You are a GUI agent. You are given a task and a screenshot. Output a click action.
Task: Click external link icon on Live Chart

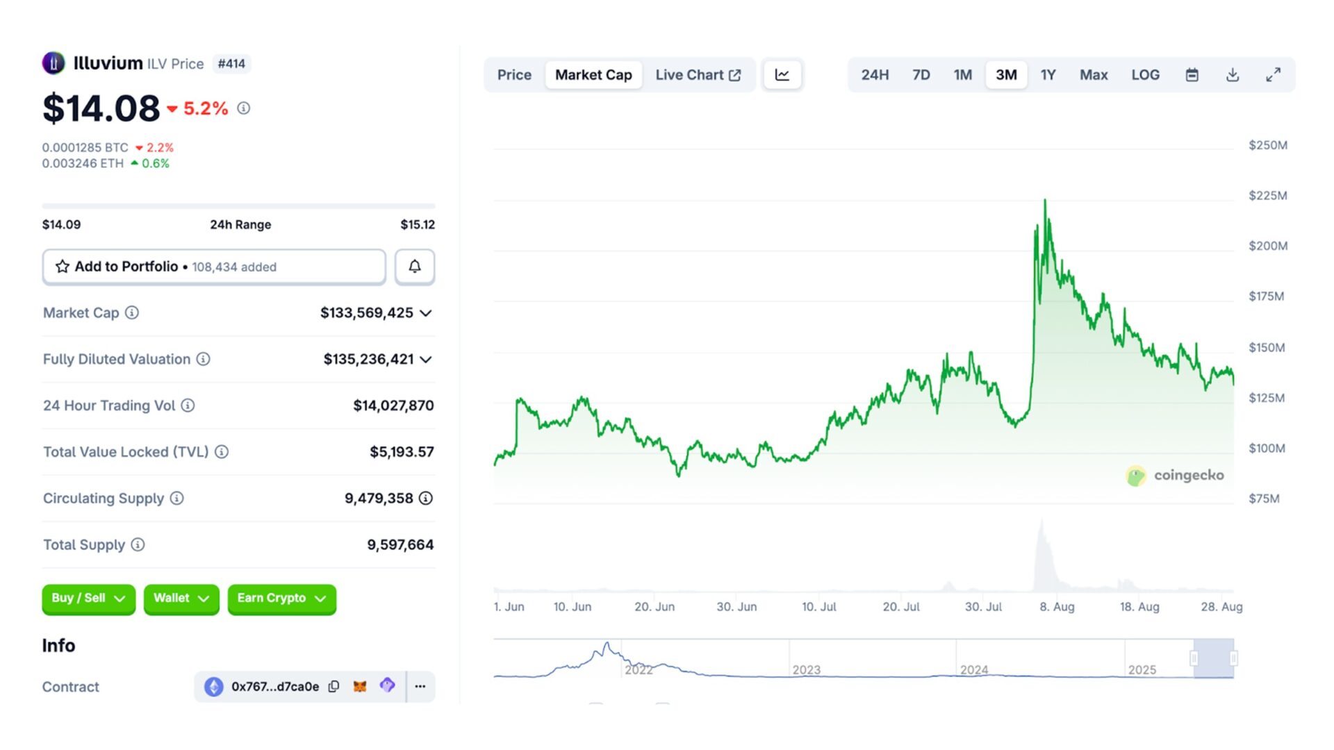click(x=735, y=75)
